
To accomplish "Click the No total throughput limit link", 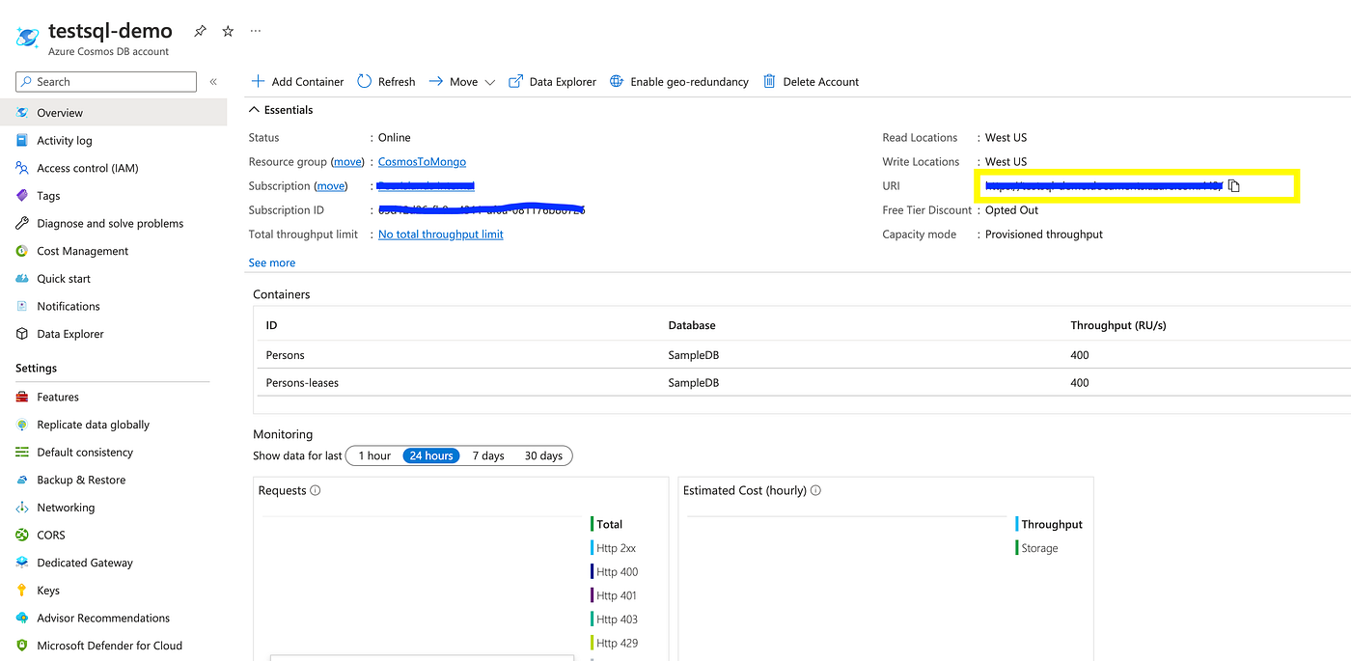I will (440, 234).
